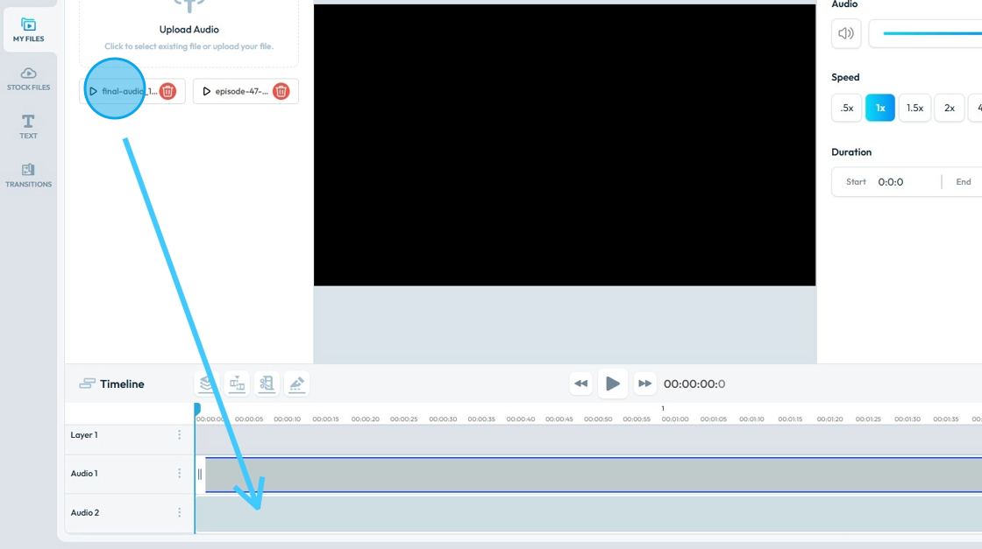Open Audio 2 options menu
The image size is (982, 549).
(179, 512)
